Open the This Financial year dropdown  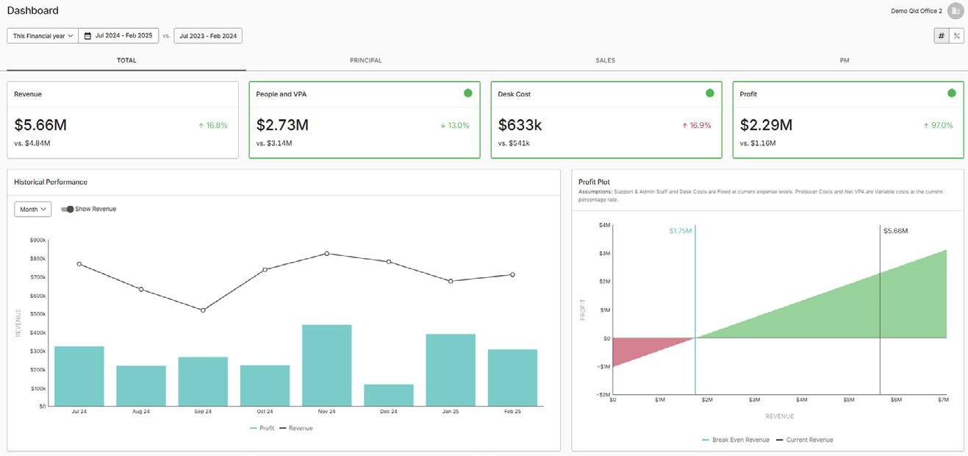43,35
